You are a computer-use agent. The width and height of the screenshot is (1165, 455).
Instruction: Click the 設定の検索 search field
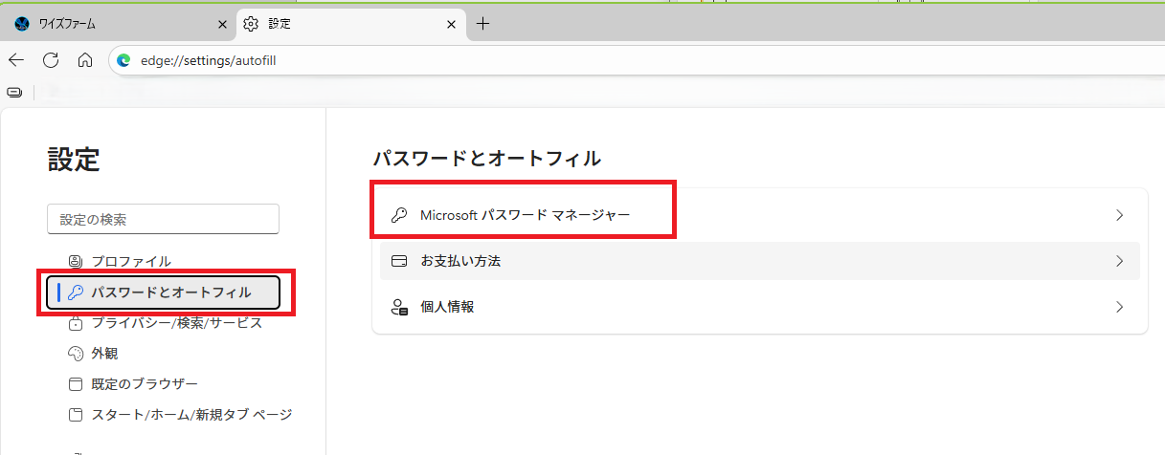coord(163,219)
